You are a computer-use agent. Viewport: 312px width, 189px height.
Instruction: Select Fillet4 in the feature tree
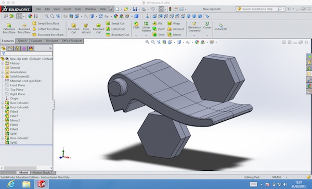click(11, 111)
